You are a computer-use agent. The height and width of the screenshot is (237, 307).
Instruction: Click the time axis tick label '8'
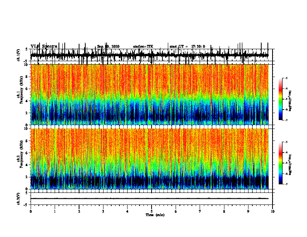(x=224, y=211)
